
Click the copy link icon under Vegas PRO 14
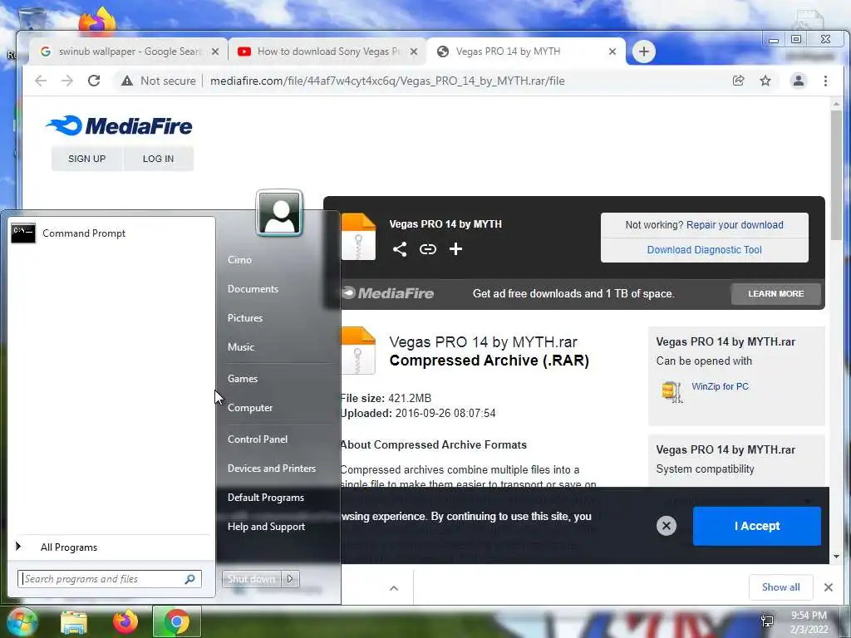point(428,249)
